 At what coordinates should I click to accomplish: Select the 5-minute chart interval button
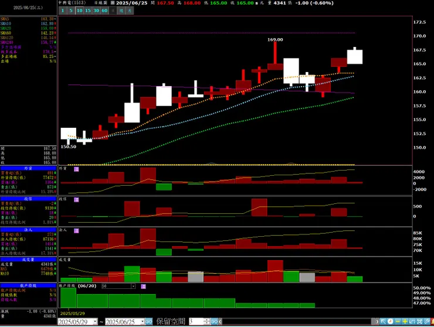71,11
